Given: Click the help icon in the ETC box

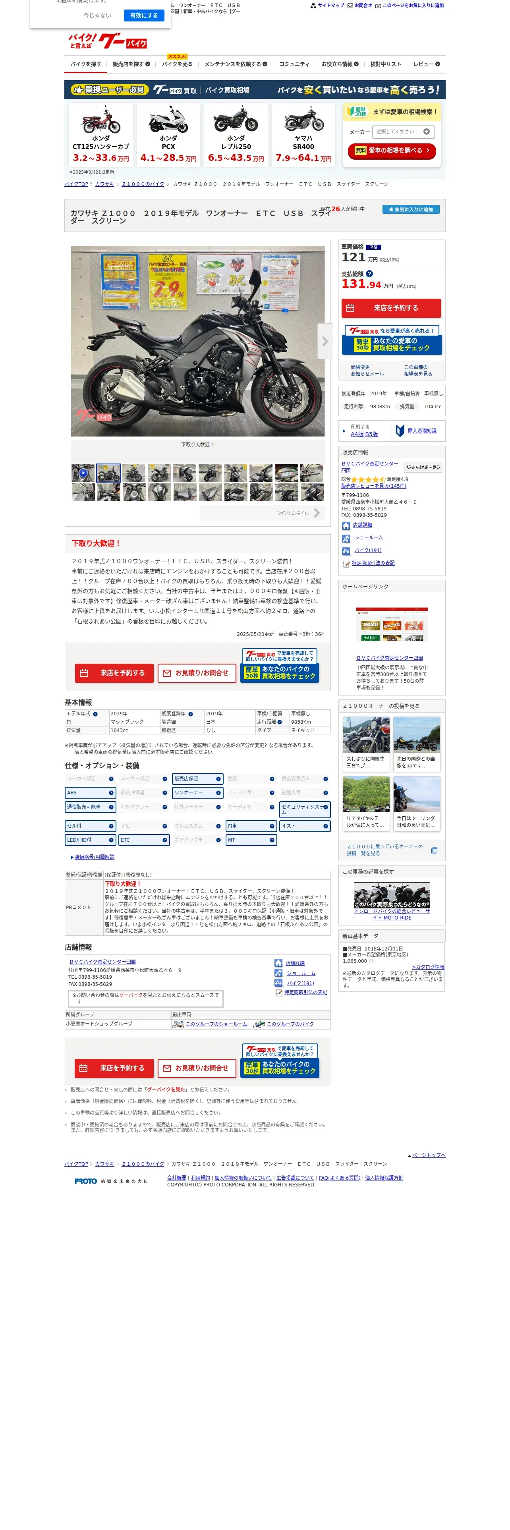Looking at the screenshot, I should (164, 840).
